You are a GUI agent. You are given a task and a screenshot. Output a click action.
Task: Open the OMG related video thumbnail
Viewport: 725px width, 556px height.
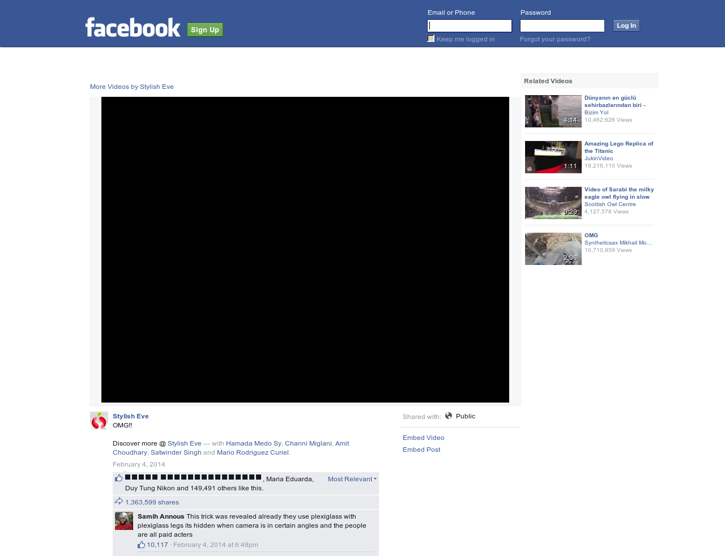pyautogui.click(x=553, y=249)
